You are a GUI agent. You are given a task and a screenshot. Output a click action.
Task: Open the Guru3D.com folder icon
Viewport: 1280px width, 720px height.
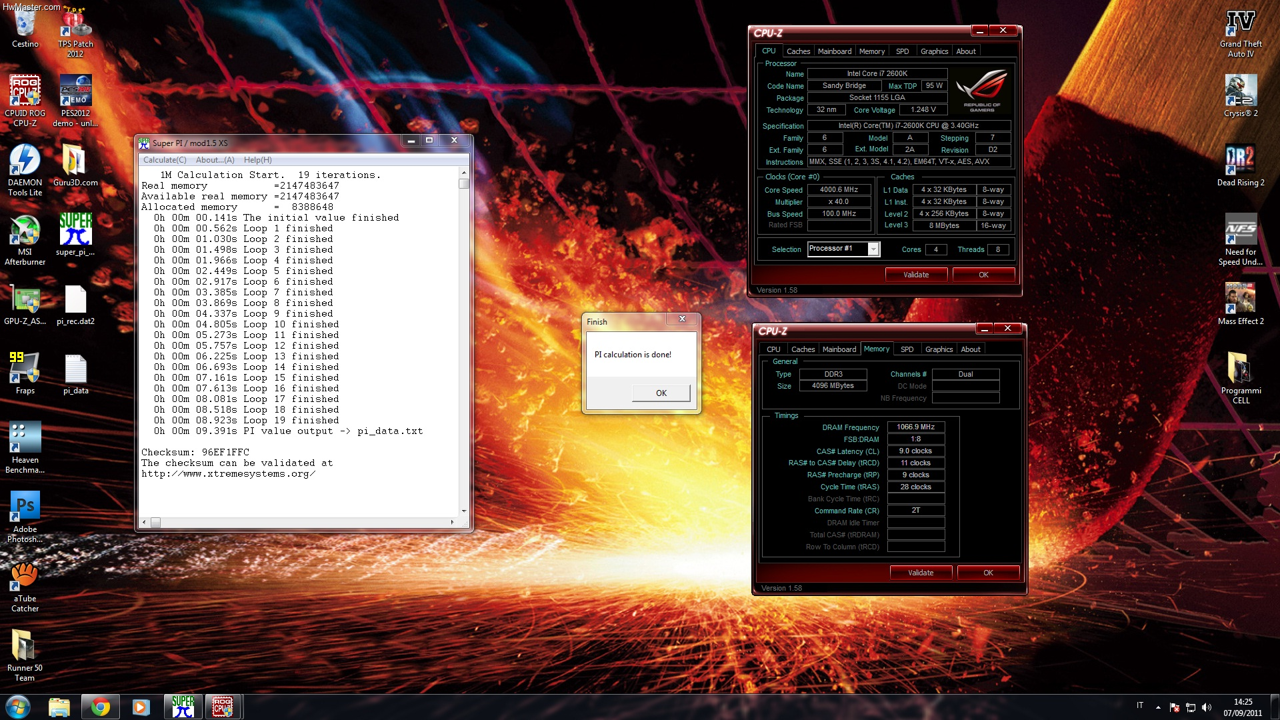pyautogui.click(x=75, y=165)
